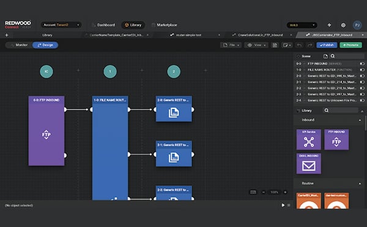
Task: Switch to Monitor mode
Action: click(19, 45)
